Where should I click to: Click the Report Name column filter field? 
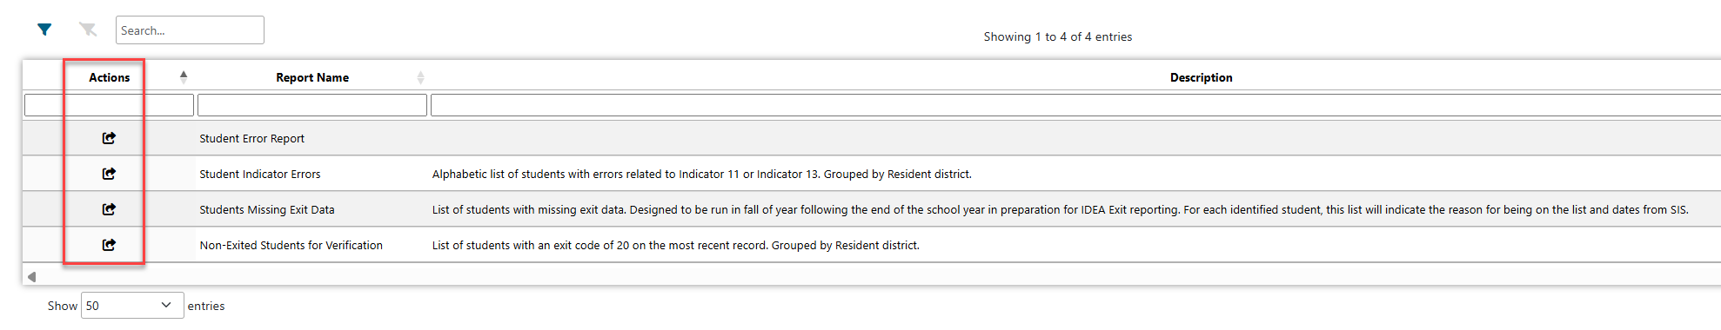pos(312,105)
